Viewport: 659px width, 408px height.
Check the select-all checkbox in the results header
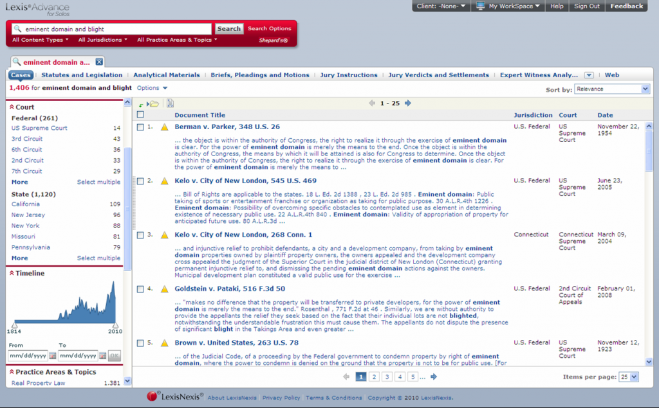pyautogui.click(x=139, y=114)
